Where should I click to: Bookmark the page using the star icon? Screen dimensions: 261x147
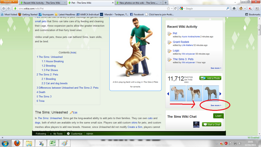click(x=168, y=9)
